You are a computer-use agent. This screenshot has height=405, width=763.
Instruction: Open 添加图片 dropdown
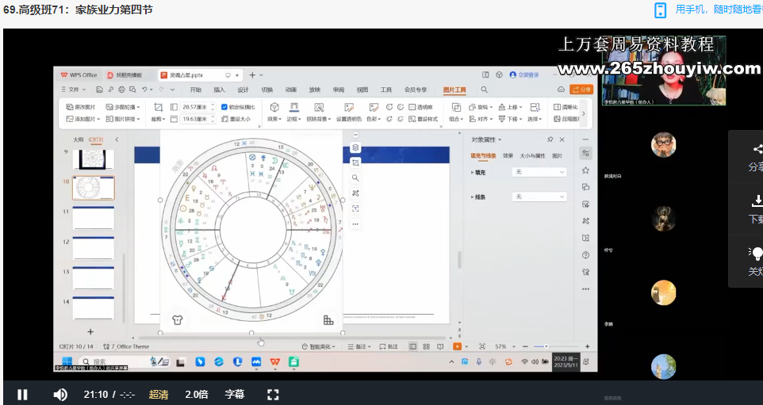point(82,119)
